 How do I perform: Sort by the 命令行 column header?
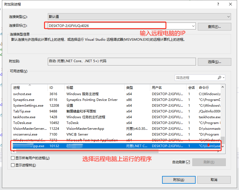coord(209,88)
